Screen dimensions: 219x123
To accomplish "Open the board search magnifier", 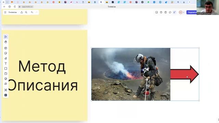I will pos(26,12).
